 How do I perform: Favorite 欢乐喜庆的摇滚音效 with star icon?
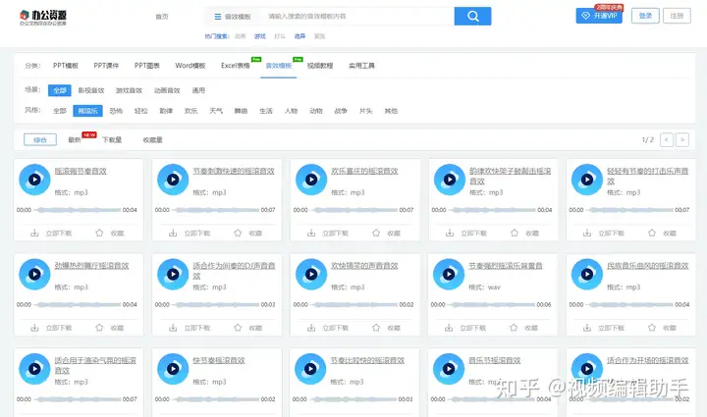[x=376, y=233]
